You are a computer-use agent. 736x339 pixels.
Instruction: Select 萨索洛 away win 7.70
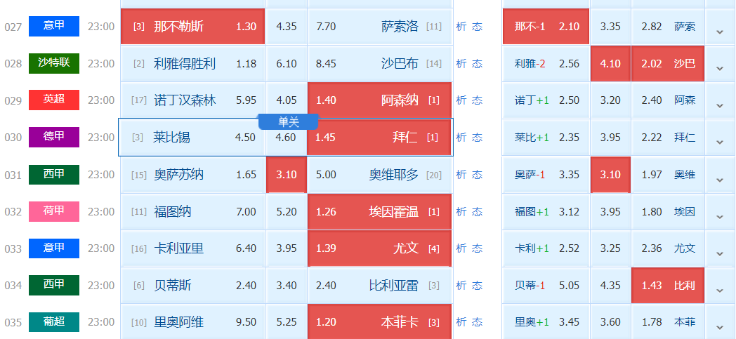380,26
